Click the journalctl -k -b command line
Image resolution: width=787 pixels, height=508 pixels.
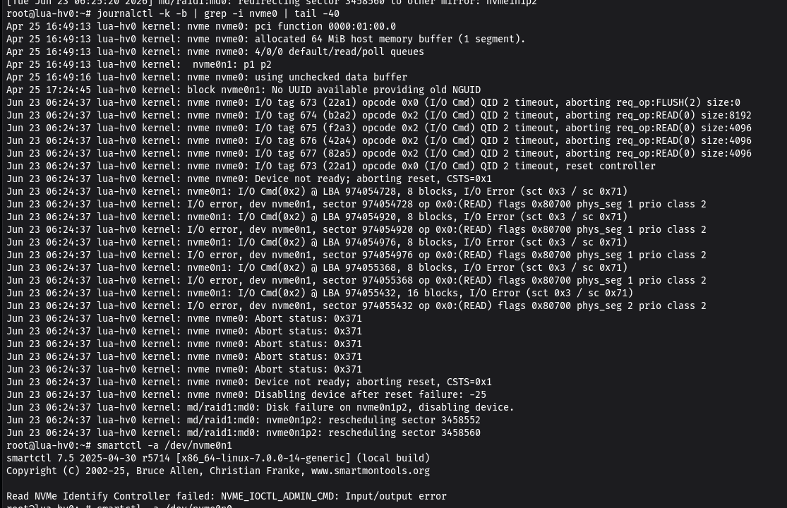173,14
